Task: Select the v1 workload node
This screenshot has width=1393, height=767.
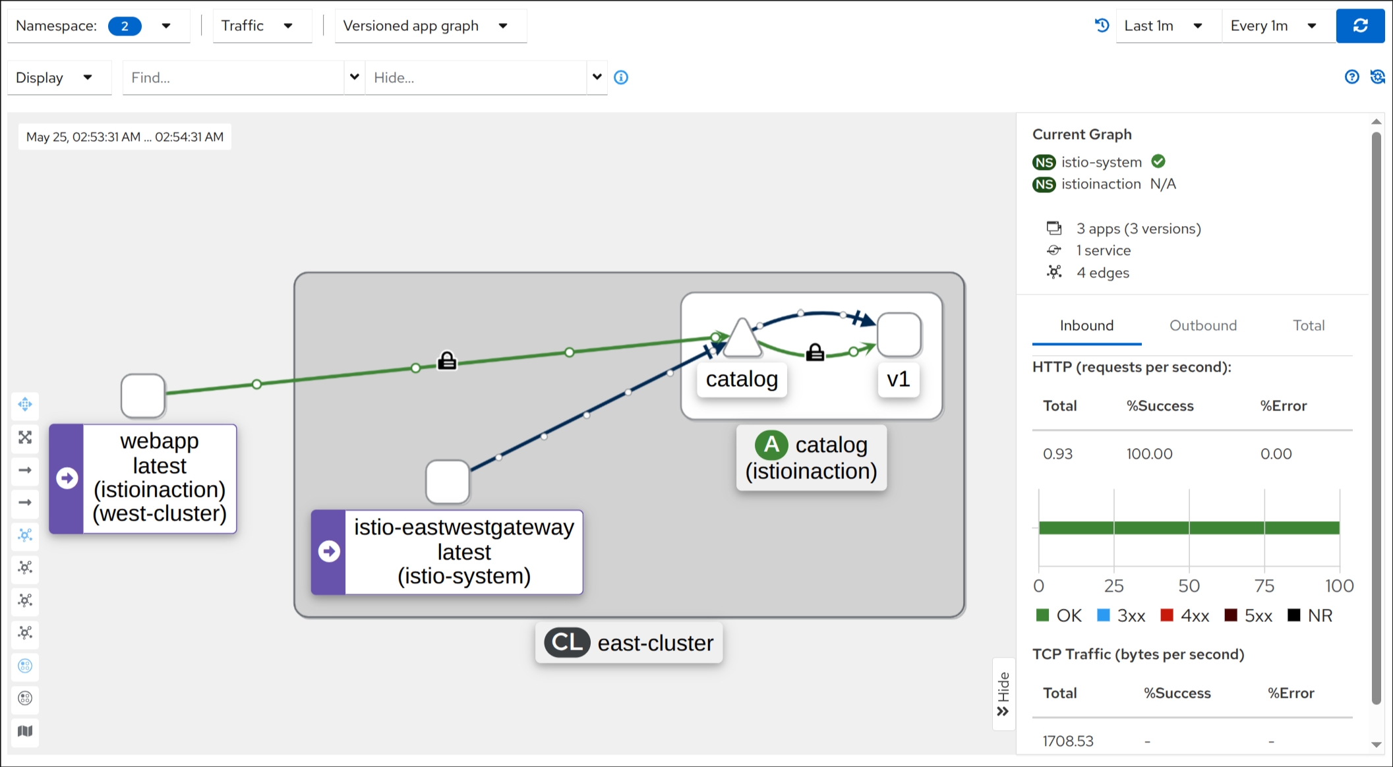Action: pyautogui.click(x=899, y=335)
